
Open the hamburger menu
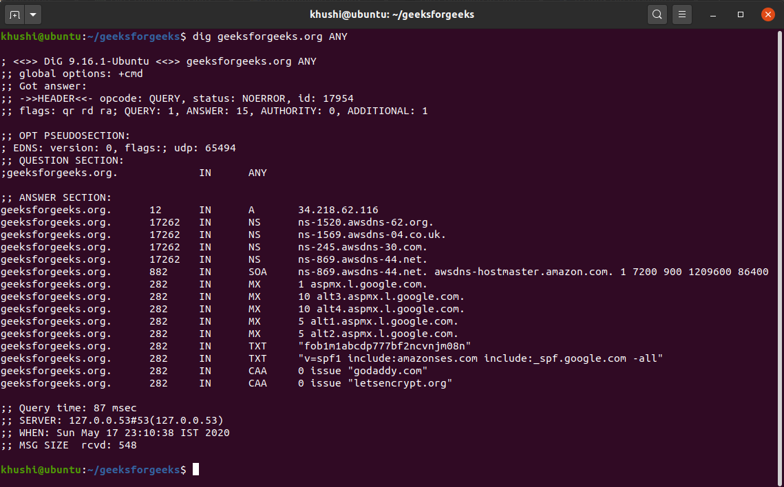click(x=682, y=14)
